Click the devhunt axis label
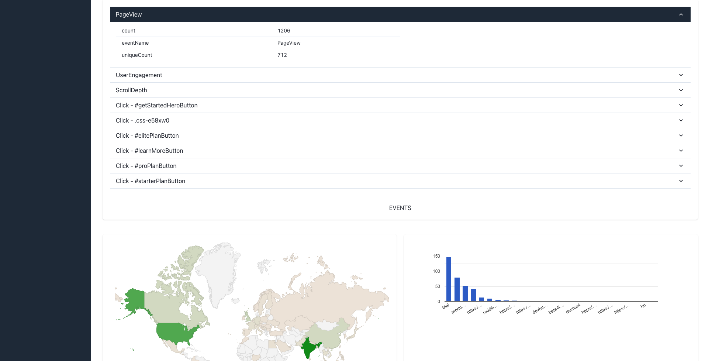 tap(573, 309)
